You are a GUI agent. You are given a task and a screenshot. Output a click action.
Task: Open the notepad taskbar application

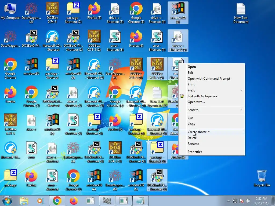(x=140, y=201)
